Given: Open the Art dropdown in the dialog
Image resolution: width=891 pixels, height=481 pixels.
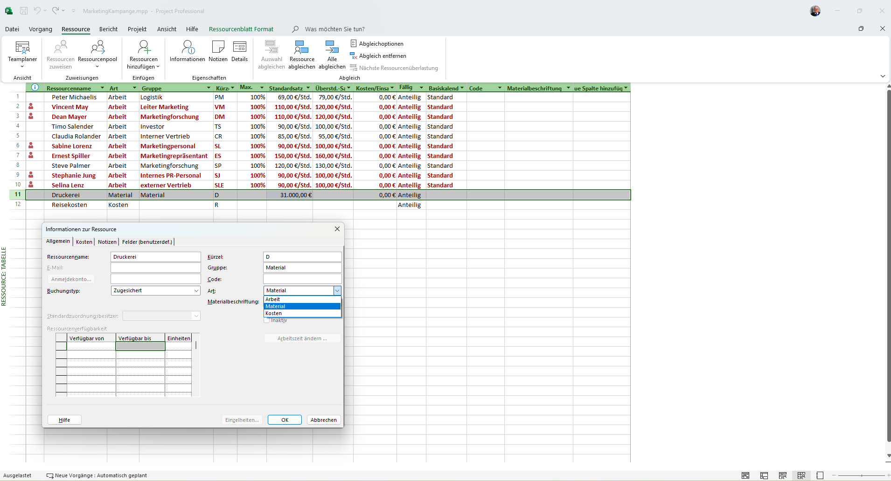Looking at the screenshot, I should pyautogui.click(x=337, y=290).
